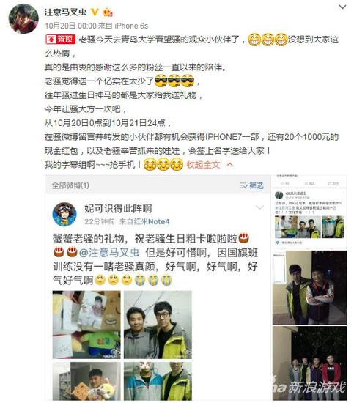
Task: Open the iPhone 6s source link
Action: [131, 26]
